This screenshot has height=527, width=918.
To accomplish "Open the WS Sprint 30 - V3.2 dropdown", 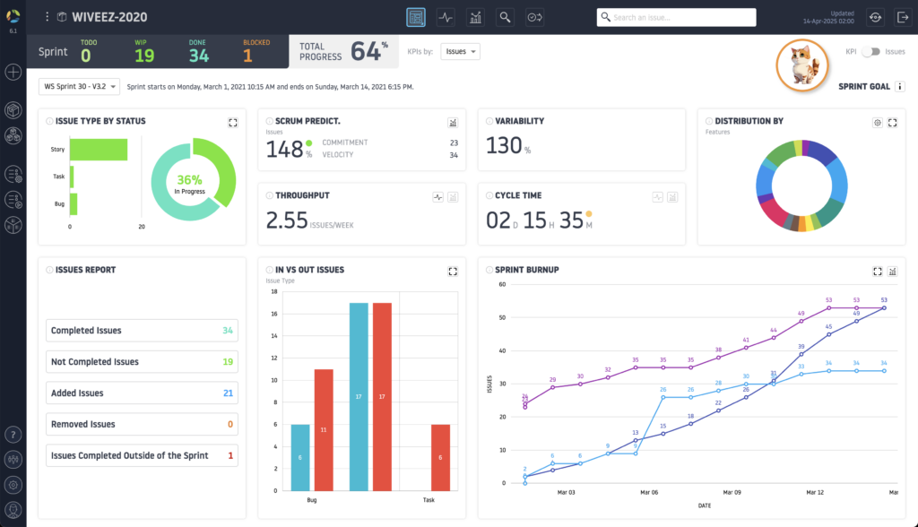I will coord(79,87).
